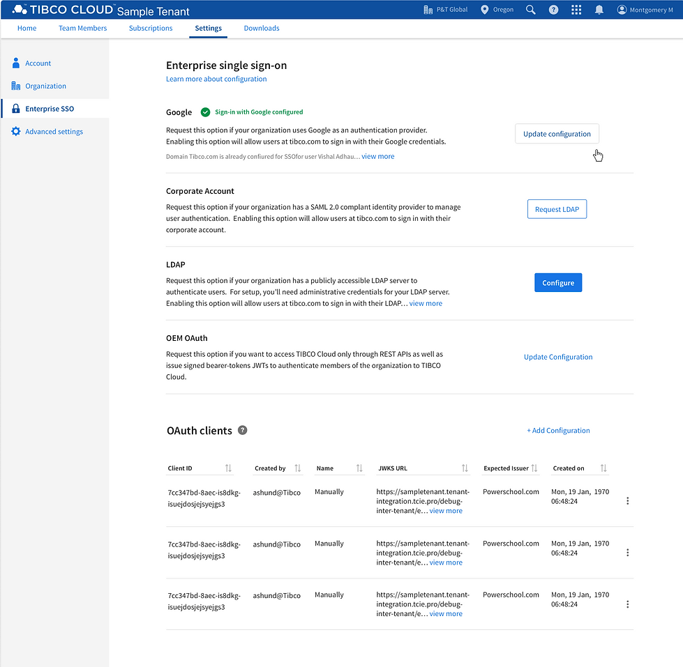Screen dimensions: 683x667
Task: Go to the Home tab
Action: tap(27, 29)
